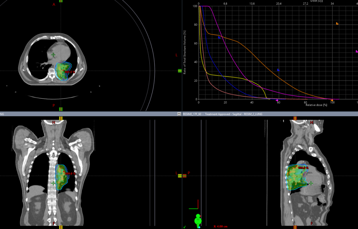
Task: Select the blue DVH marker near 60% dose
Action: click(278, 70)
